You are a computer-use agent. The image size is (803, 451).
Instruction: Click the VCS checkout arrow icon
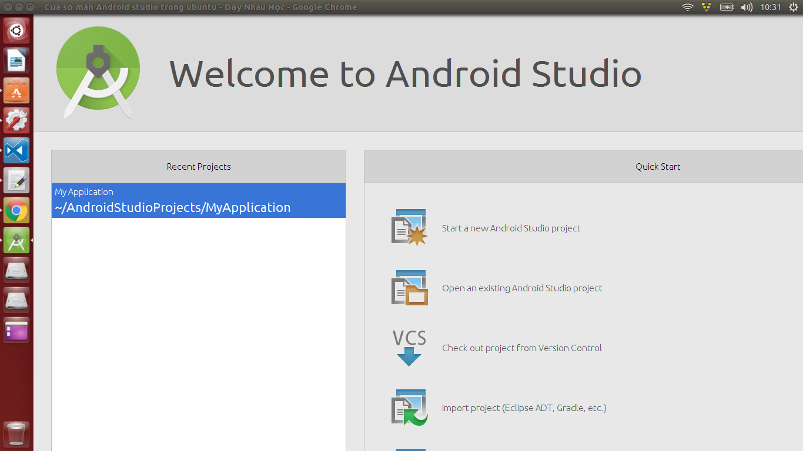pyautogui.click(x=409, y=348)
